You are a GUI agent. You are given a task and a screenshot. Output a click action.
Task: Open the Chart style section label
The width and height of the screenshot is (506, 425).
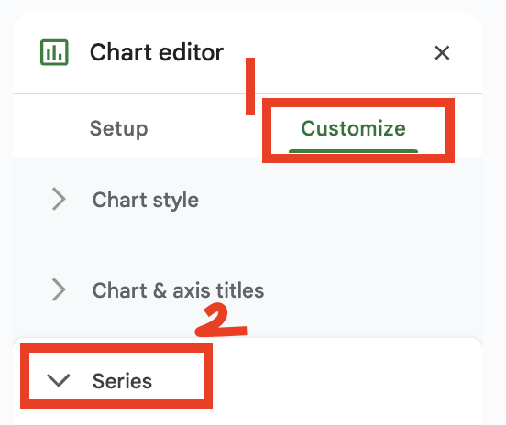pos(145,201)
